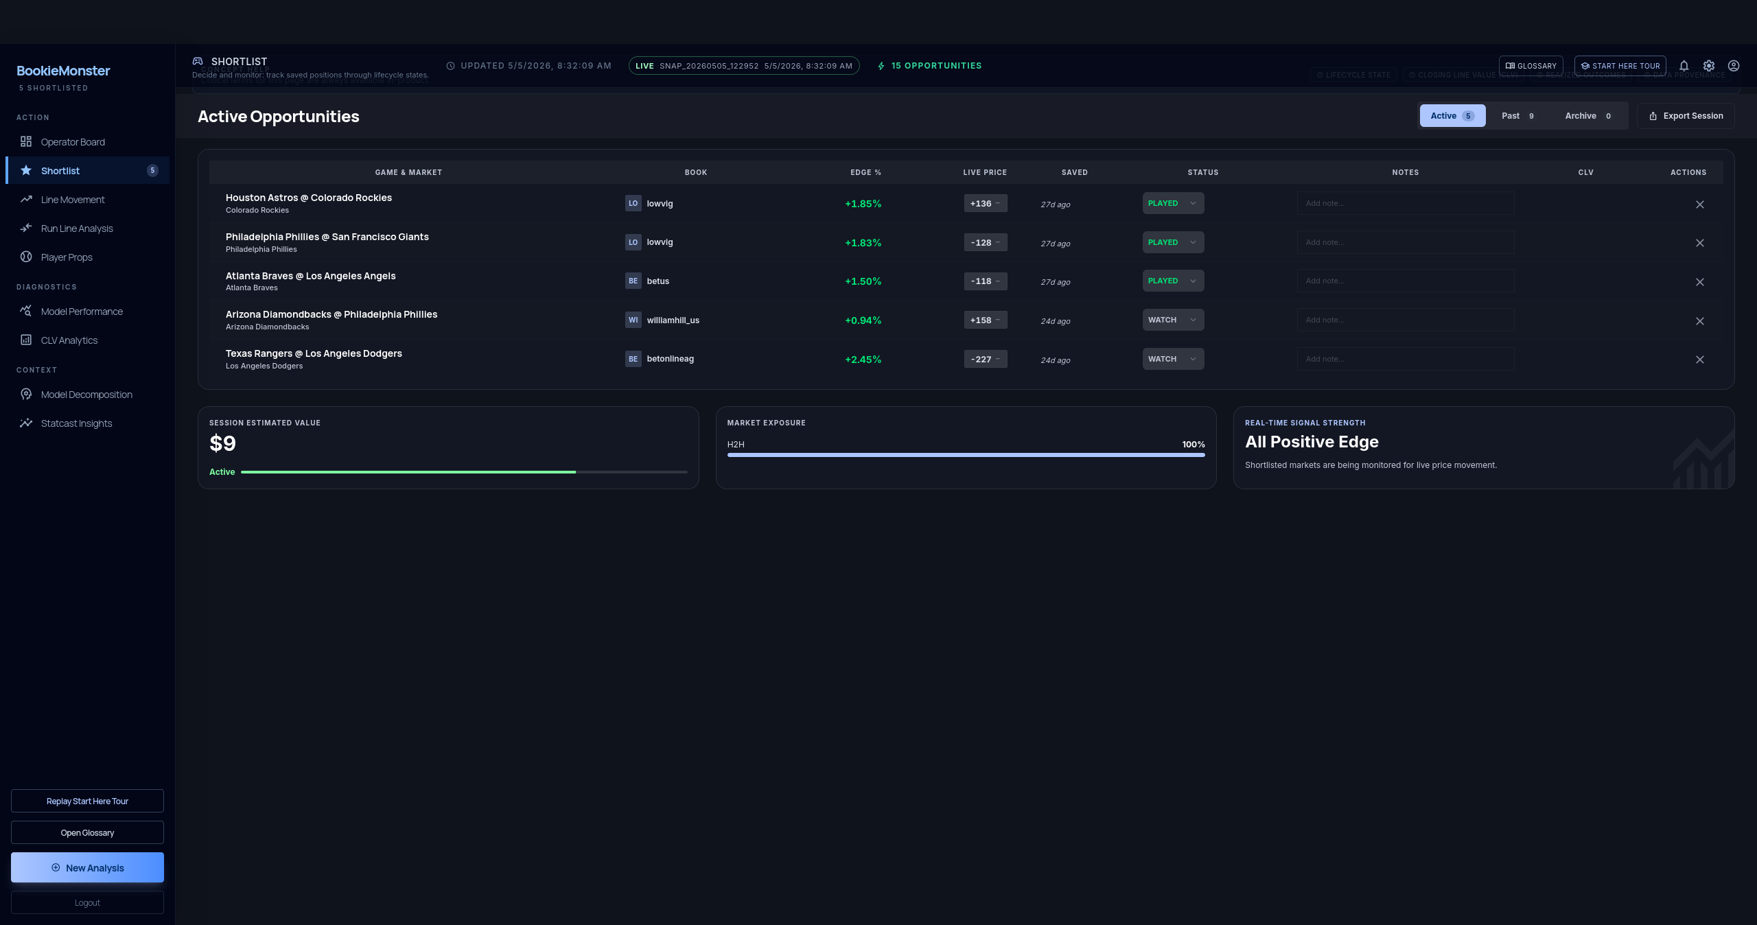The width and height of the screenshot is (1757, 925).
Task: Click the Operator Board grid icon
Action: (26, 141)
